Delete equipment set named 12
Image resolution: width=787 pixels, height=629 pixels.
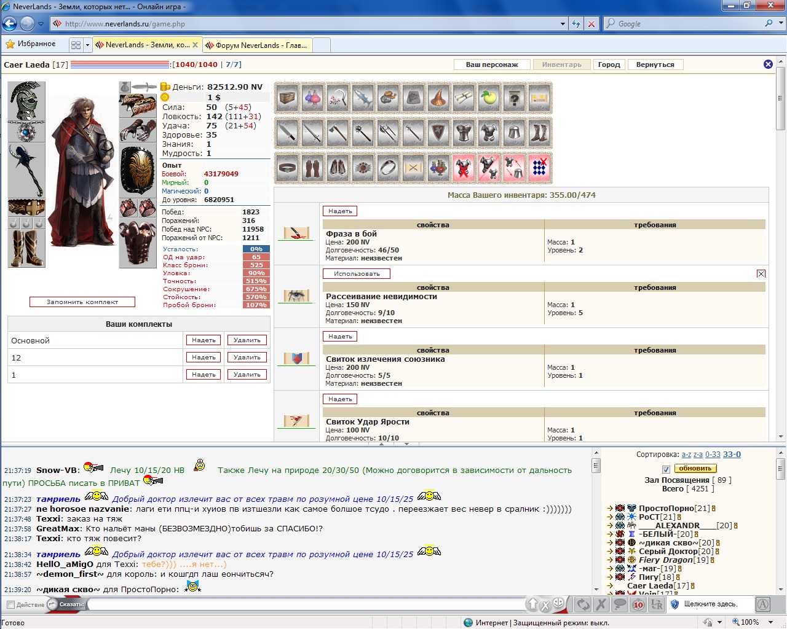click(x=247, y=357)
